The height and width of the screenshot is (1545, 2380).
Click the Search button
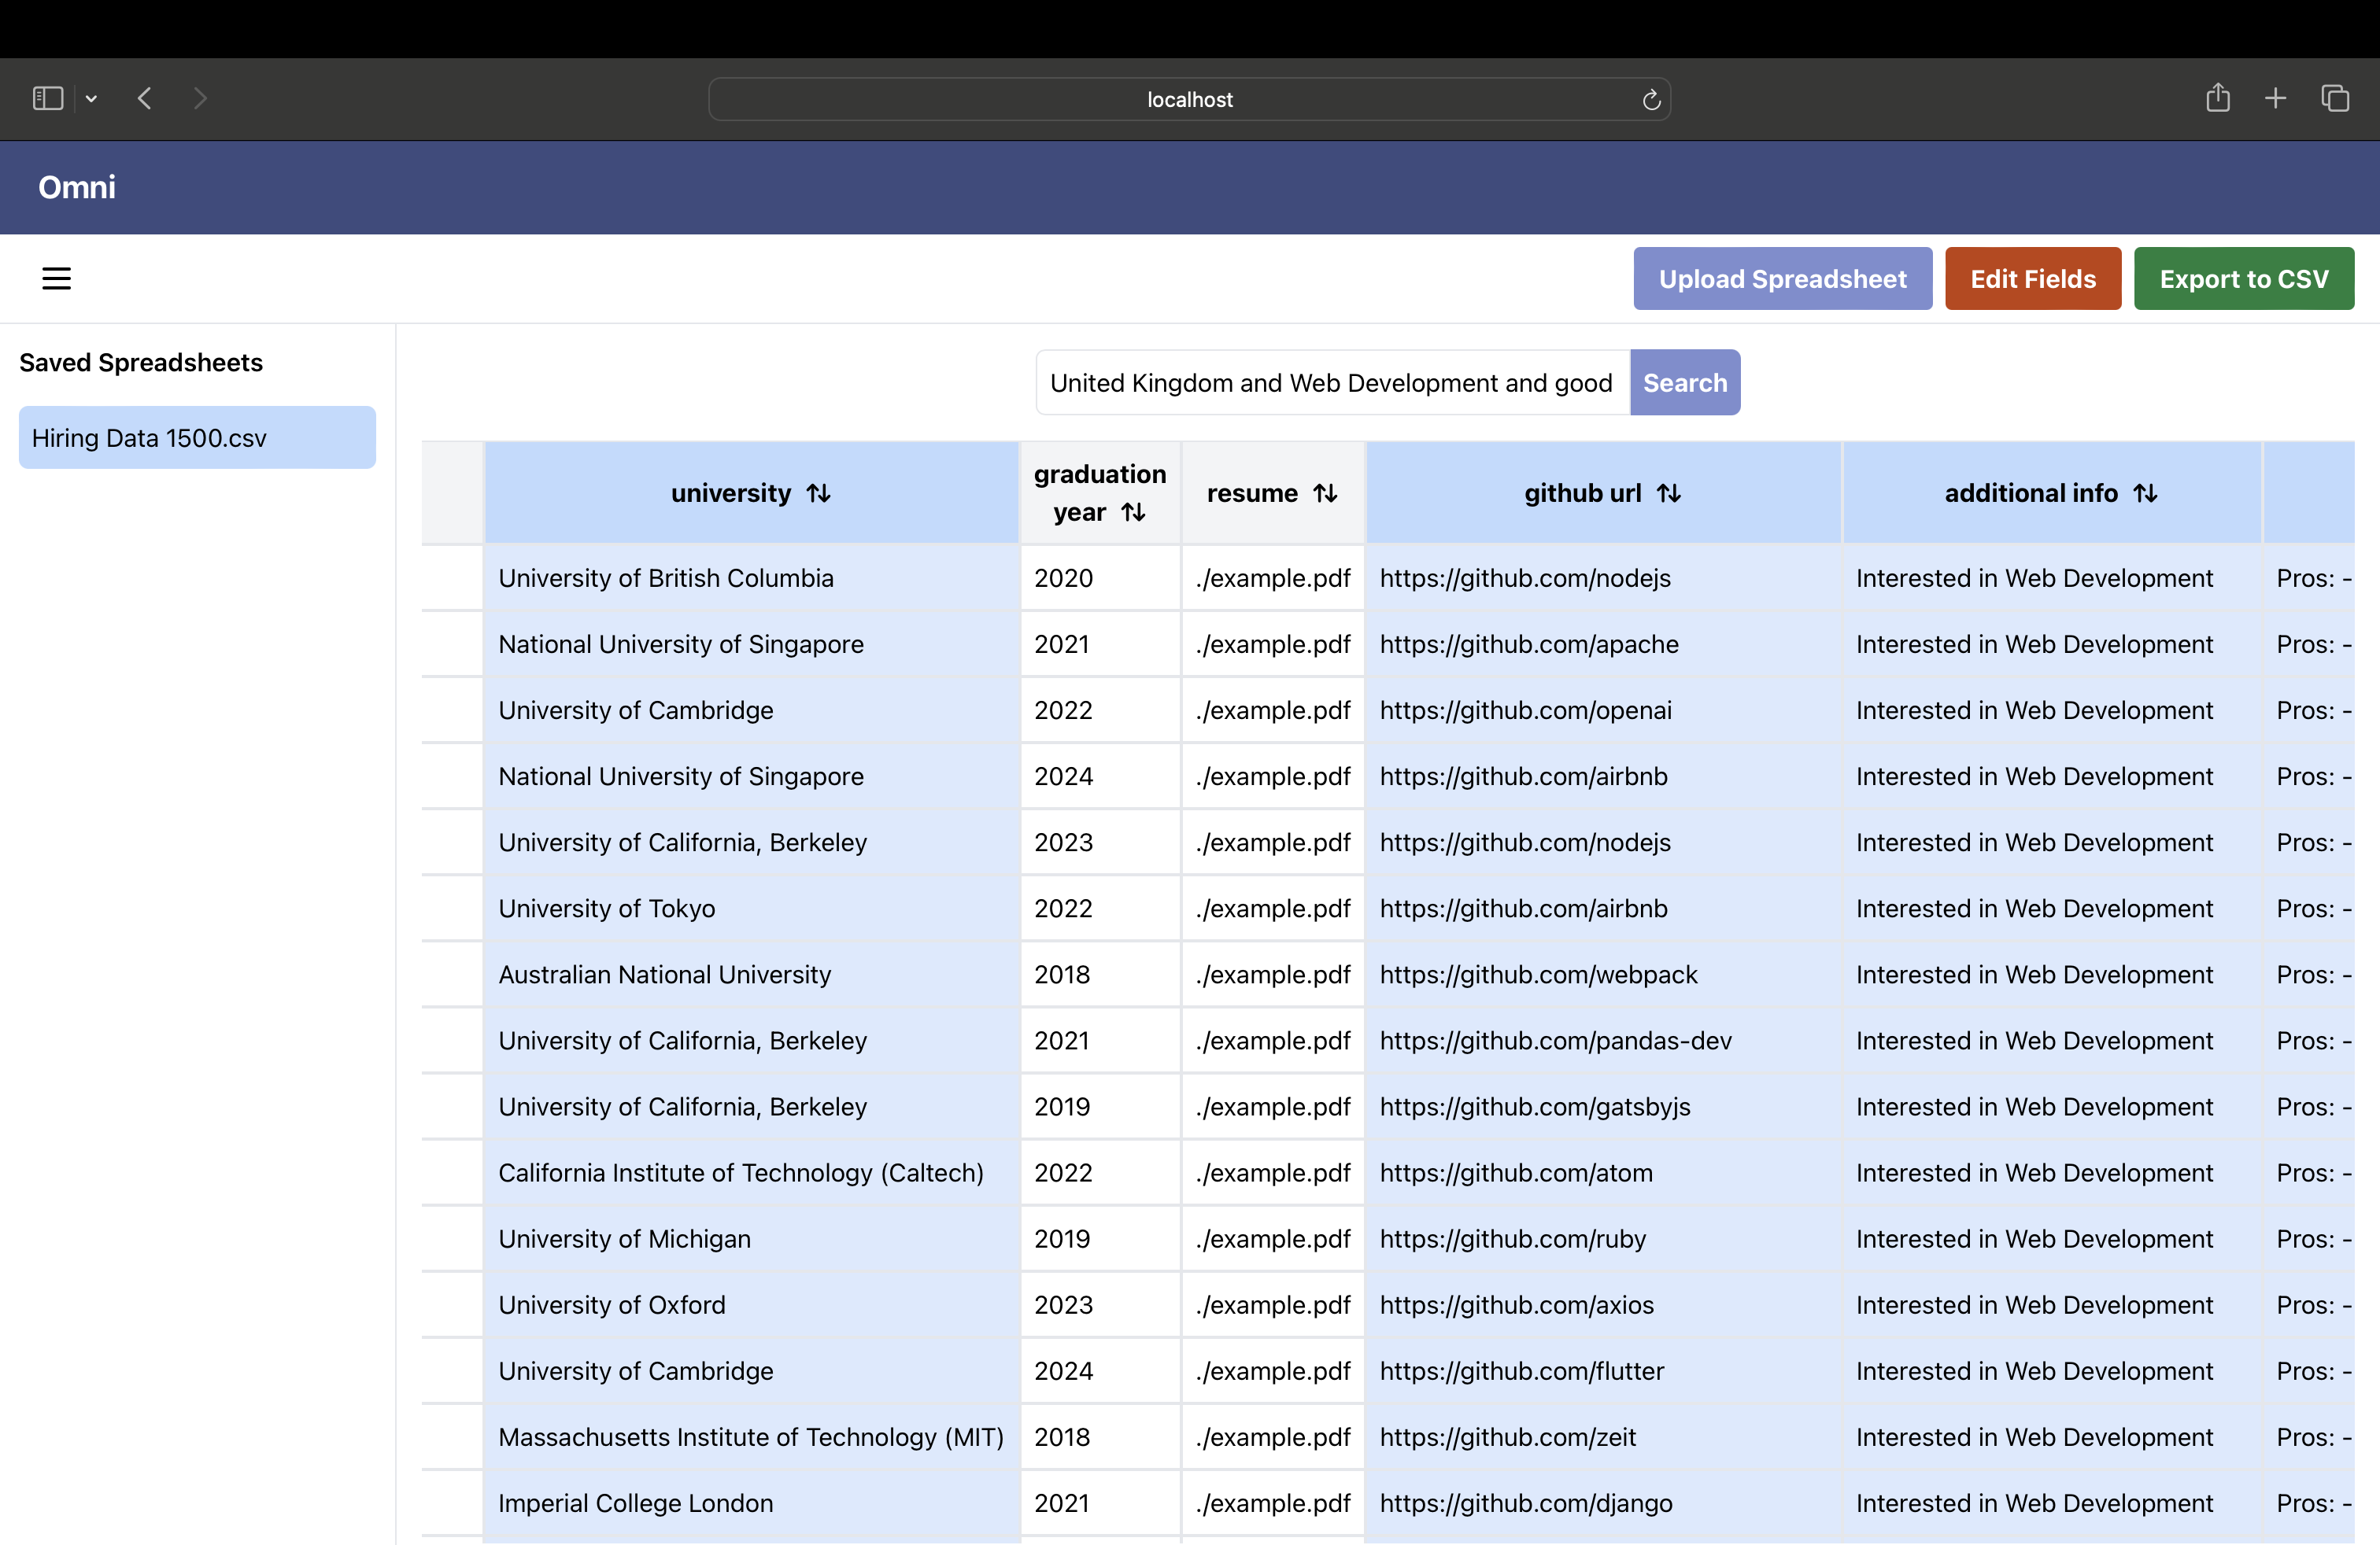1684,383
